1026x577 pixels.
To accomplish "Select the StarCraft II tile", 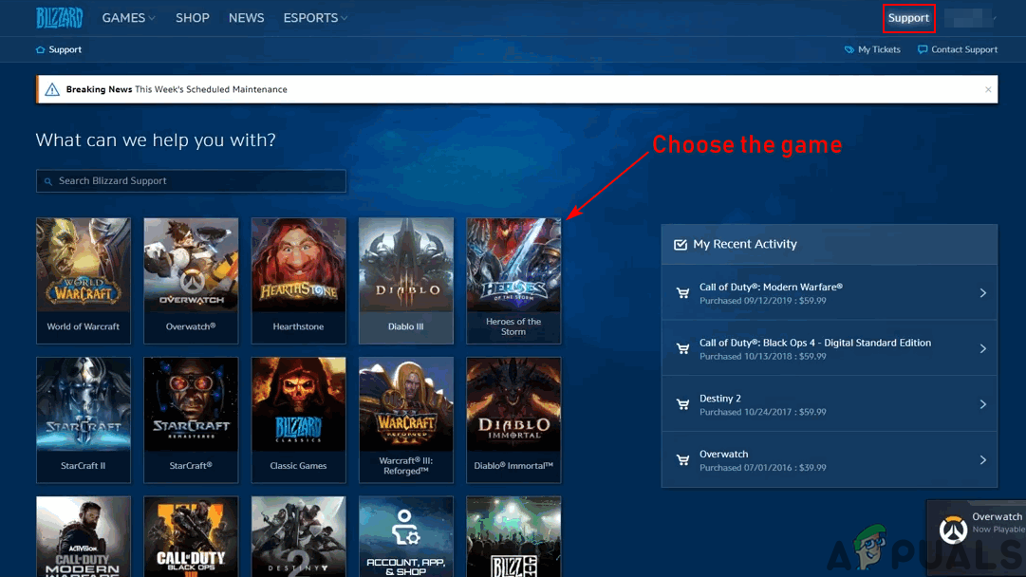I will coord(84,420).
